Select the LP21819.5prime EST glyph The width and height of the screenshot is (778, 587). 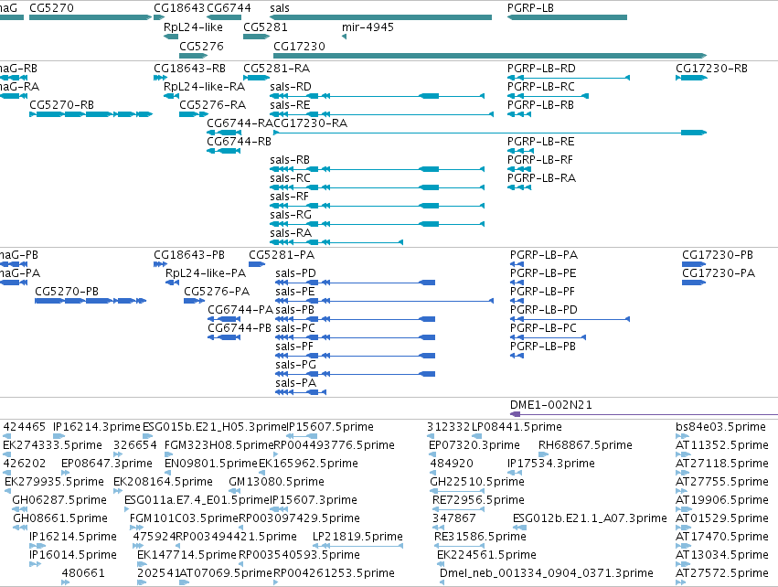357,546
